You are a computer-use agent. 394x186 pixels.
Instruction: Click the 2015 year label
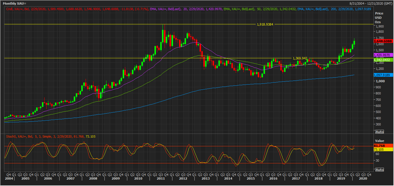251,178
